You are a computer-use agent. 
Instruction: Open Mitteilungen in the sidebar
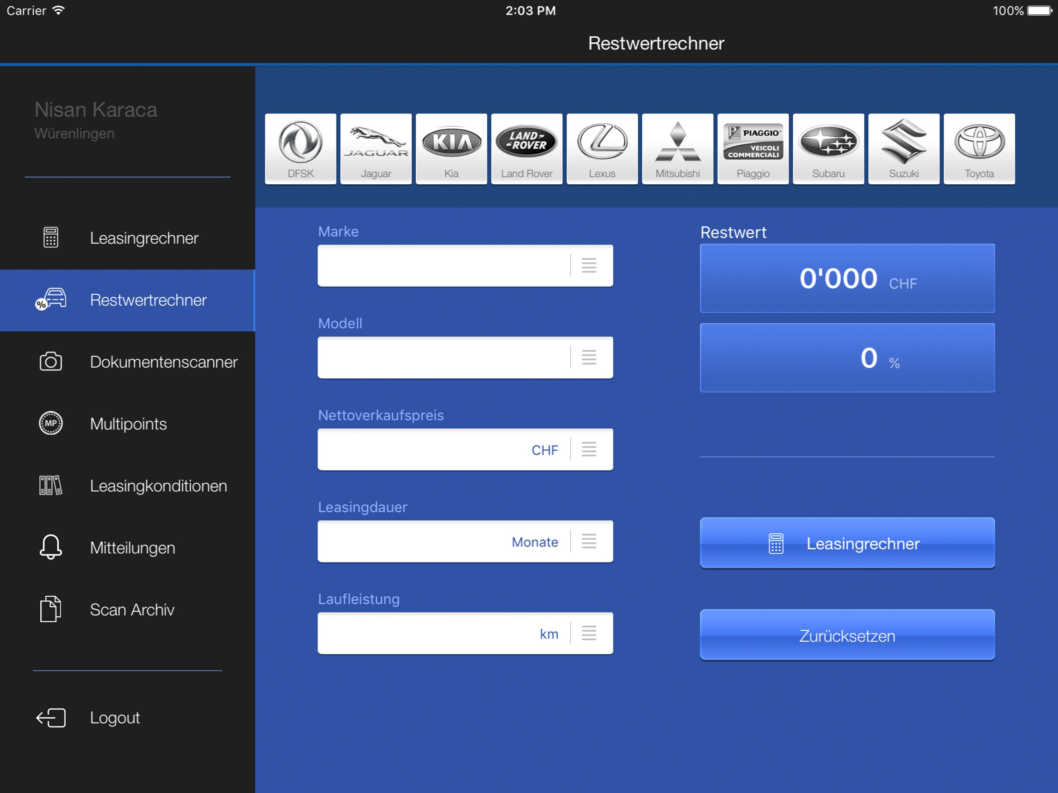click(127, 548)
